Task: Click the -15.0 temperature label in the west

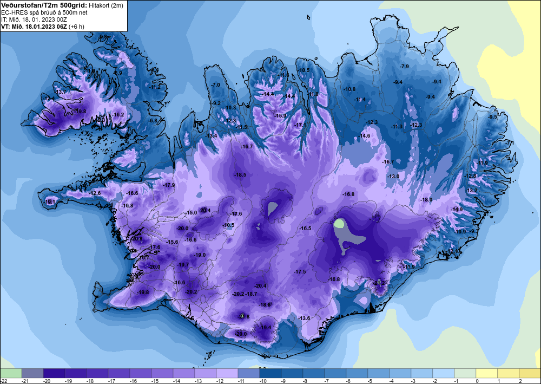Action: (x=191, y=213)
